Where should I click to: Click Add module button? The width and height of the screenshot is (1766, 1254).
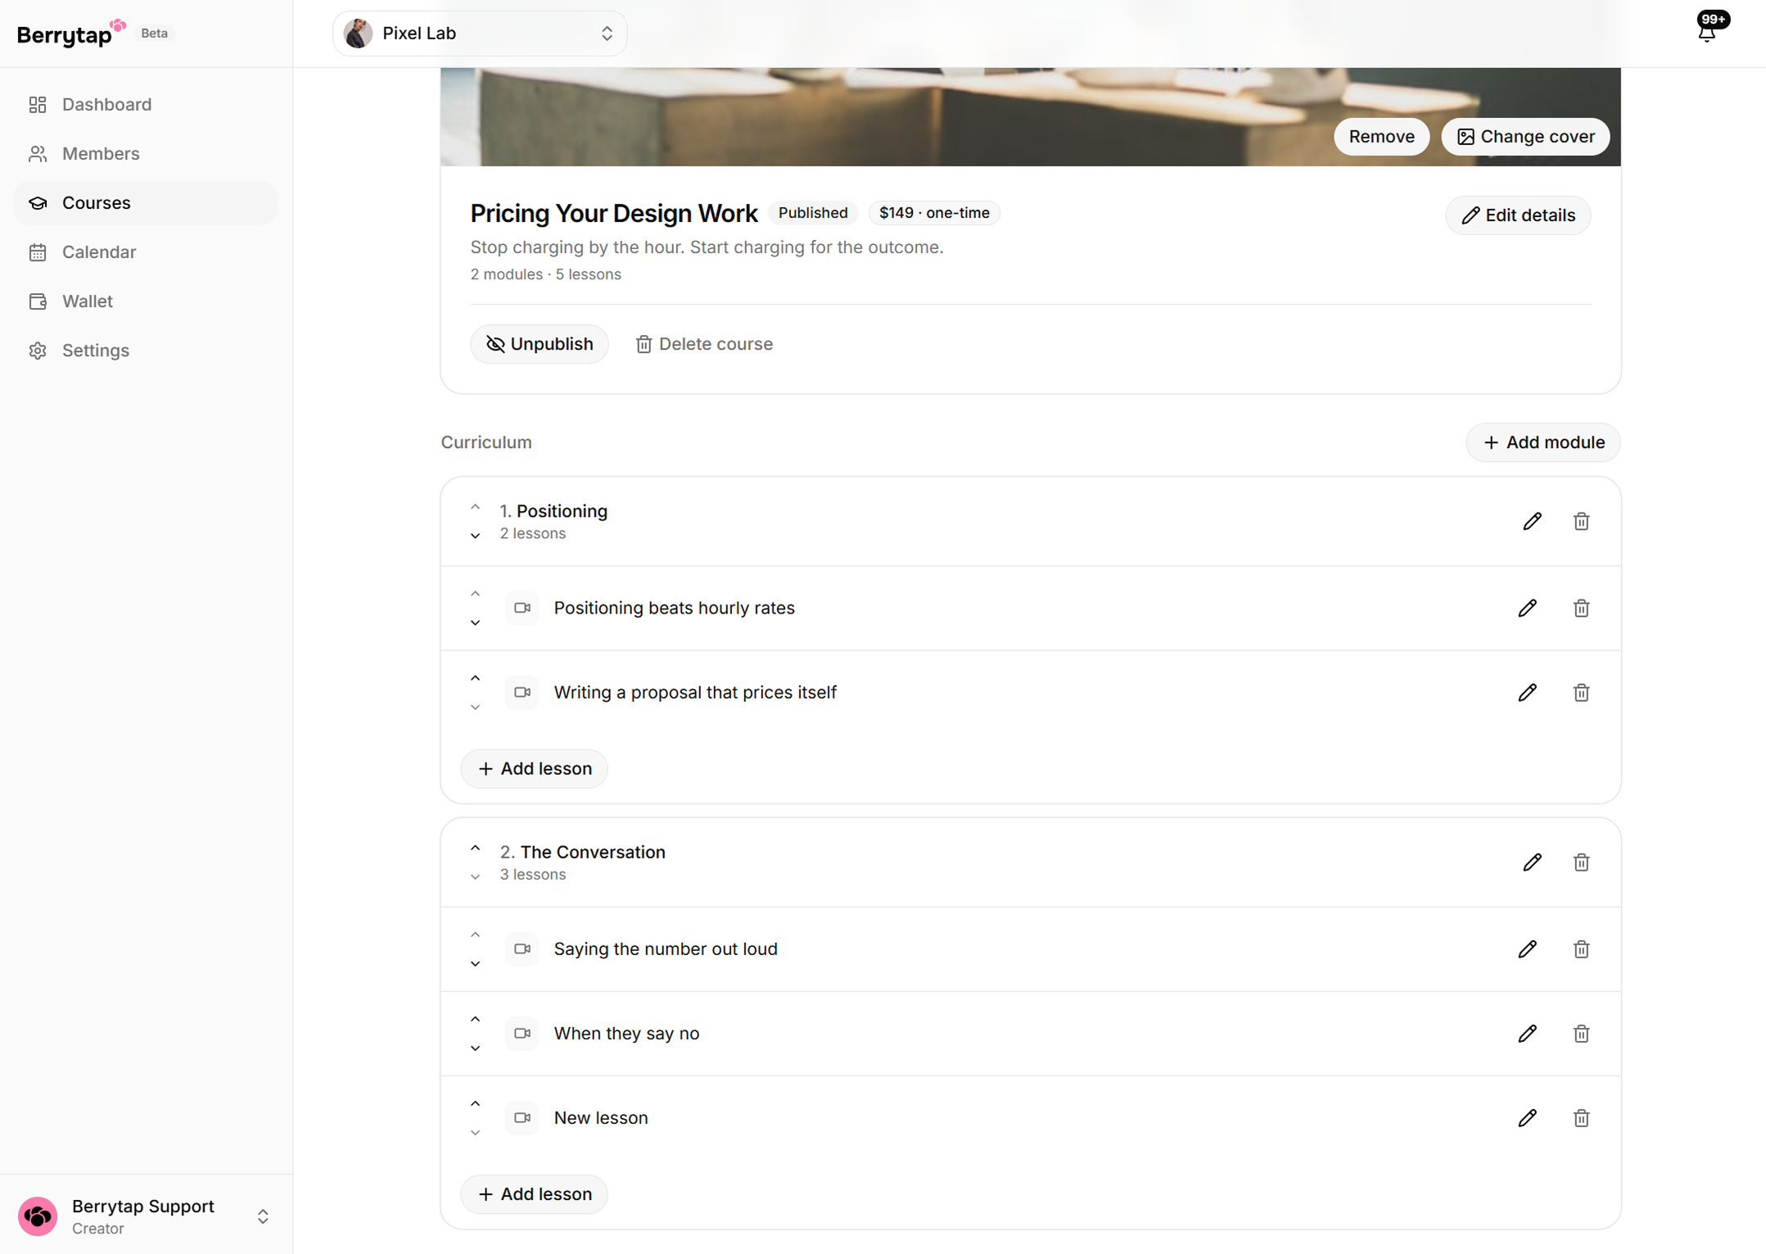click(1542, 442)
